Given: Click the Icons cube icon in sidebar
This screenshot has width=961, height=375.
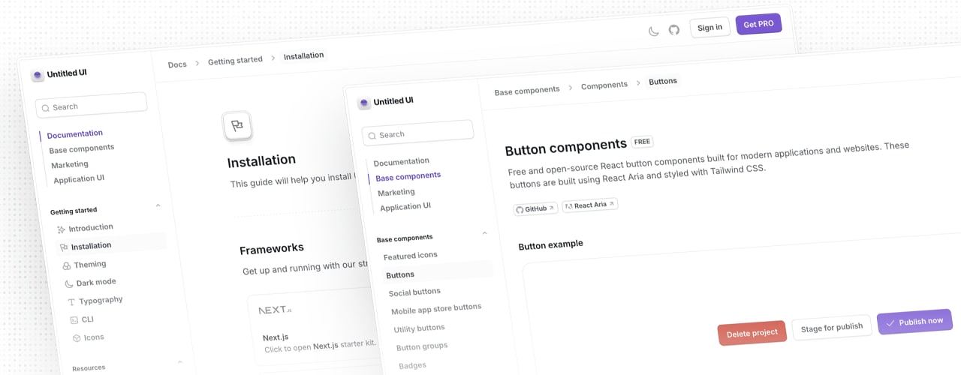Looking at the screenshot, I should (x=77, y=338).
